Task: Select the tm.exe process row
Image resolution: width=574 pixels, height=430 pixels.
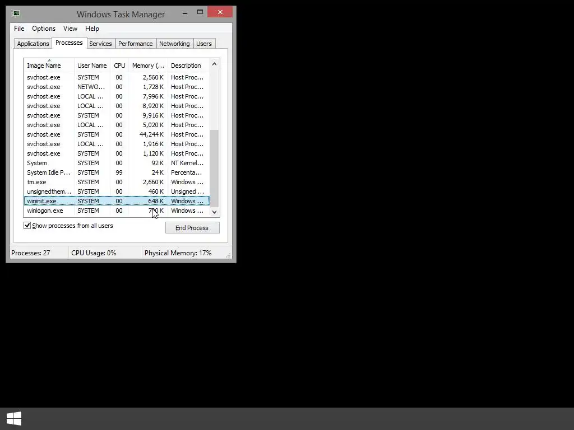Action: tap(117, 182)
